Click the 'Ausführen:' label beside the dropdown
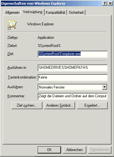This screenshot has height=157, width=114. pyautogui.click(x=15, y=87)
